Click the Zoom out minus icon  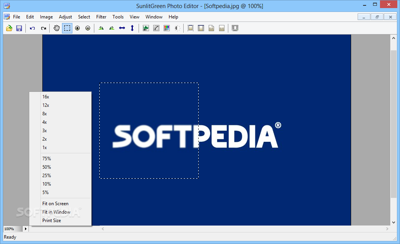click(88, 28)
